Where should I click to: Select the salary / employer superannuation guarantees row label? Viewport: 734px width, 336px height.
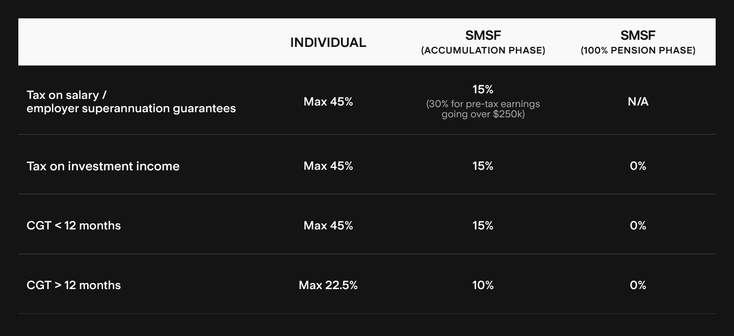131,101
